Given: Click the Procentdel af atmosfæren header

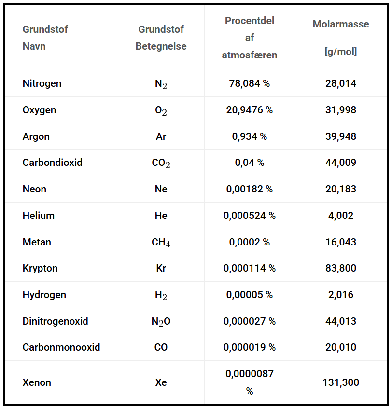Looking at the screenshot, I should 249,38.
